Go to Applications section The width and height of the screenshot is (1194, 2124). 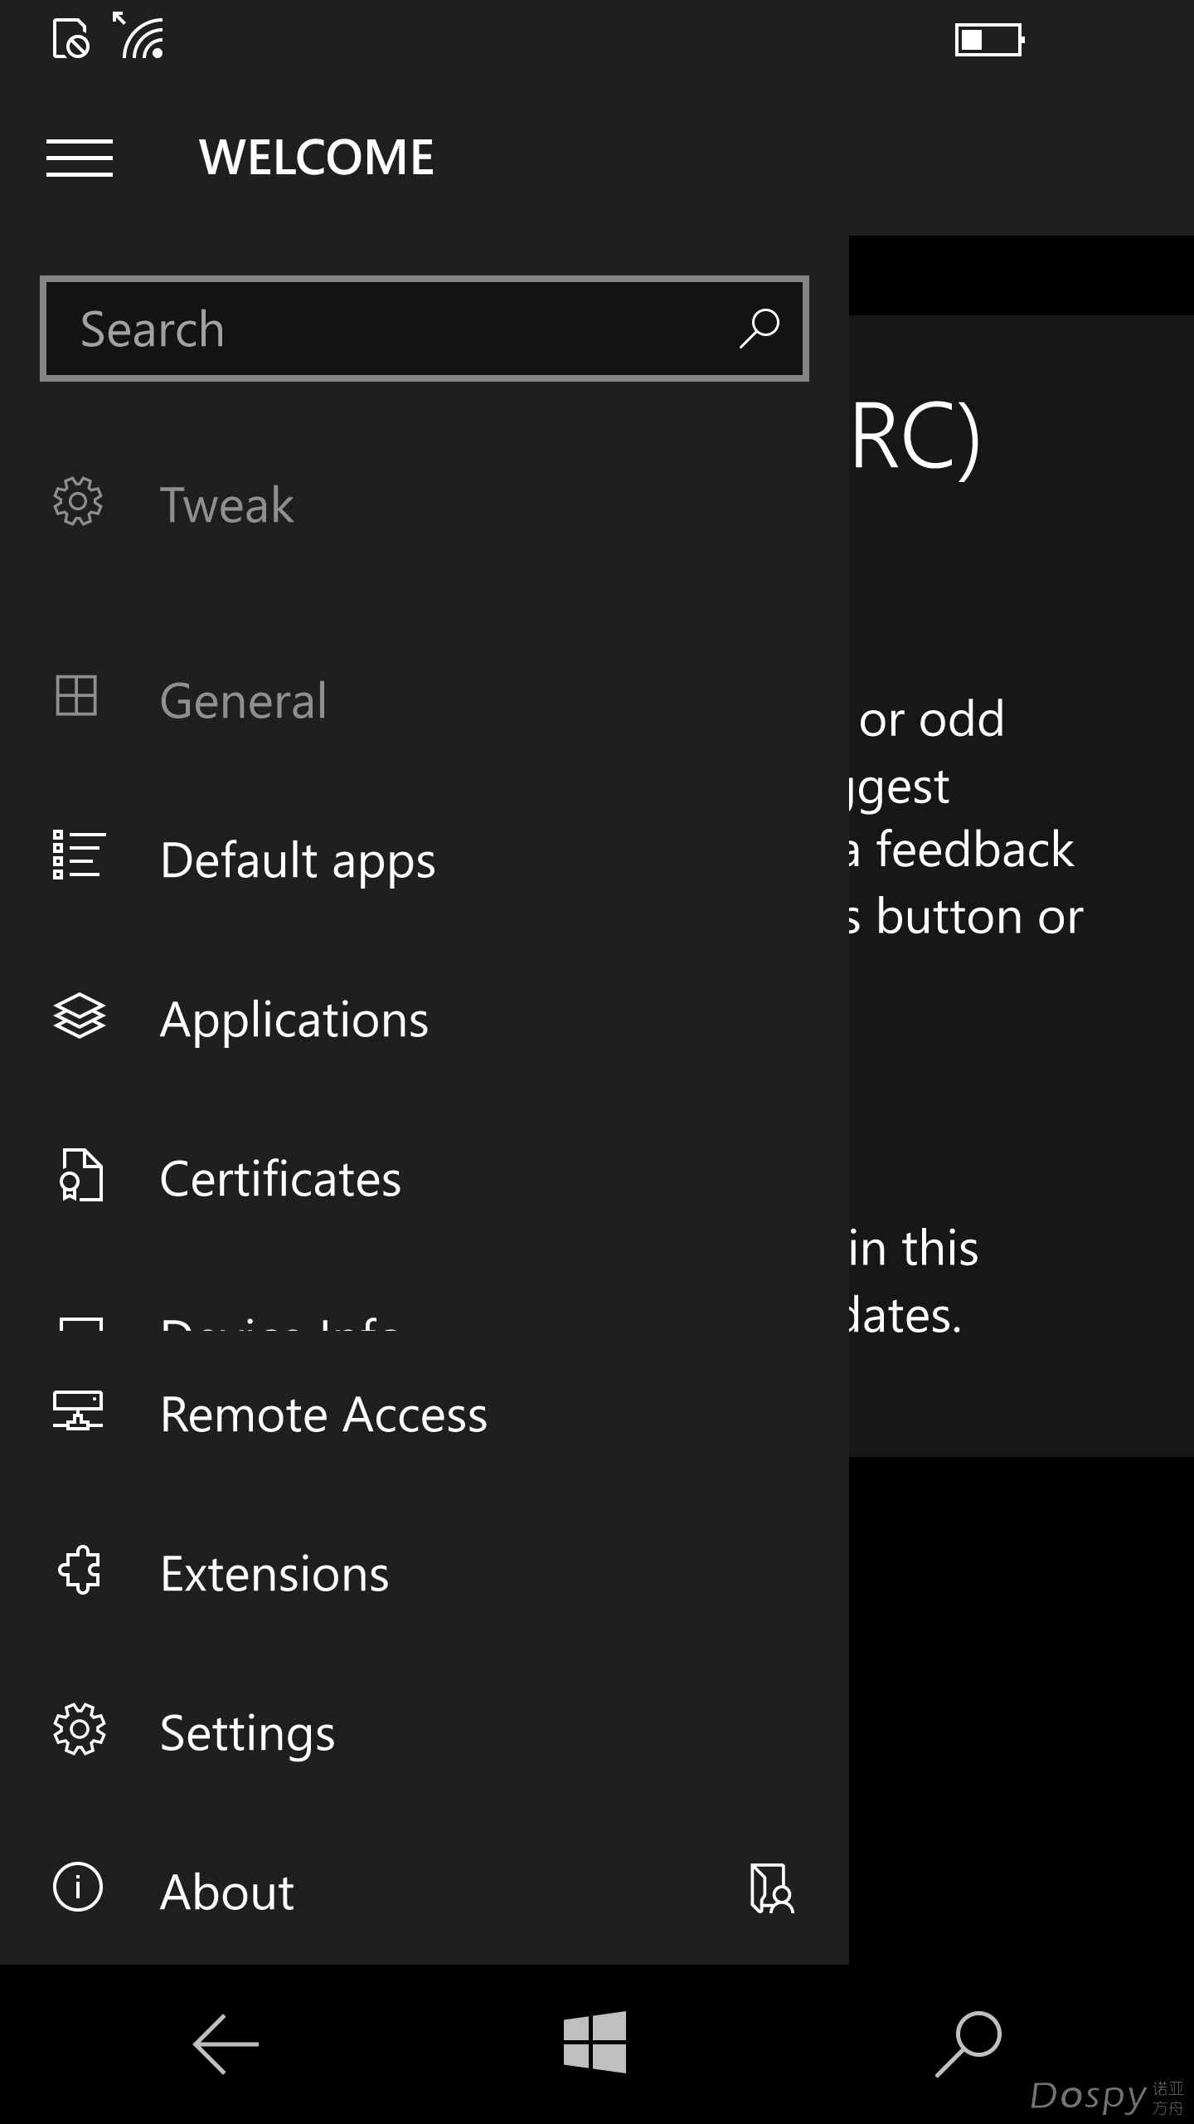tap(294, 1019)
